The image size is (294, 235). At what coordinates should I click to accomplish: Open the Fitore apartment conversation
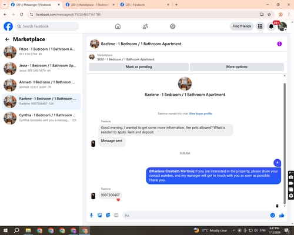[x=41, y=52]
